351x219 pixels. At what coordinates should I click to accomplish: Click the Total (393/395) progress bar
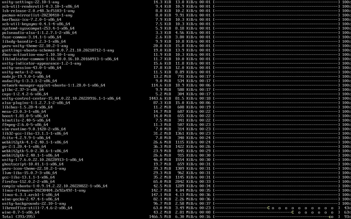(x=276, y=217)
